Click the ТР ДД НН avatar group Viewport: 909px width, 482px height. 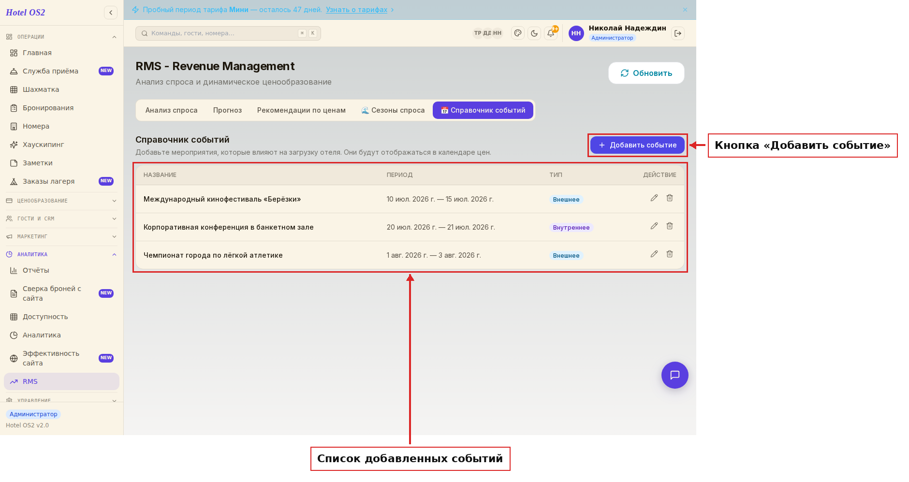coord(488,33)
